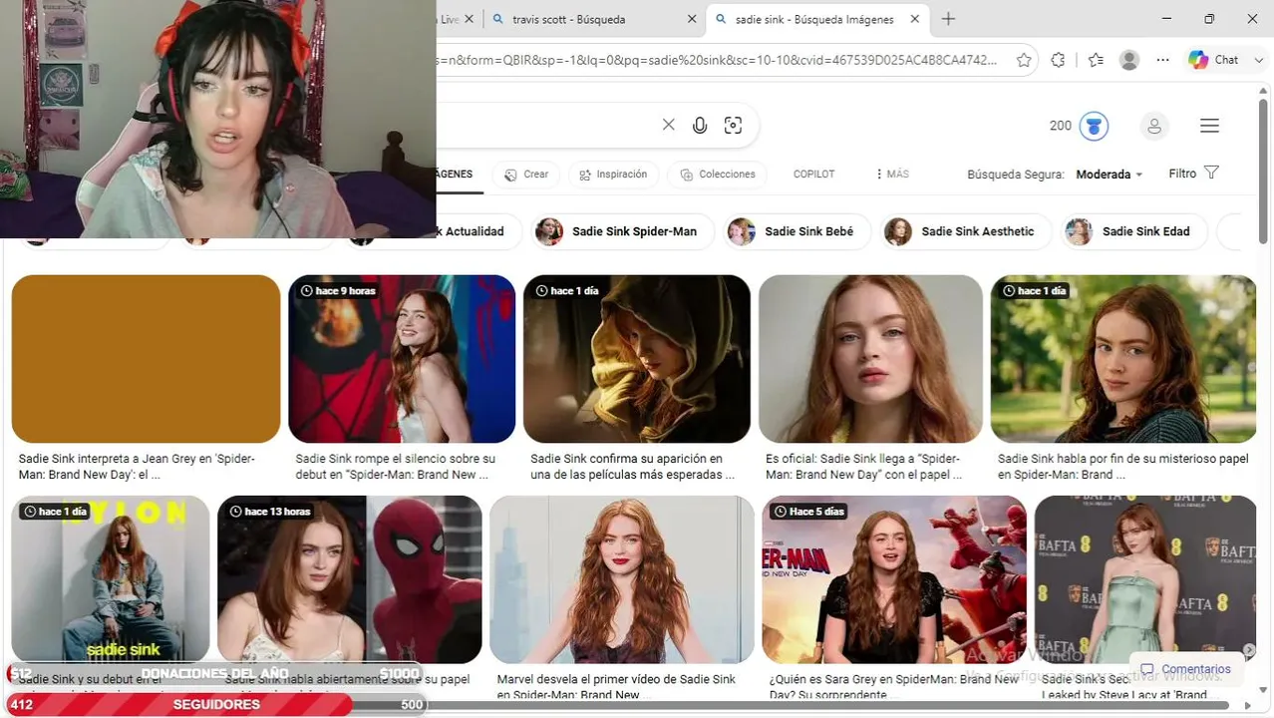
Task: Open the account sign-in profile icon
Action: 1154,126
